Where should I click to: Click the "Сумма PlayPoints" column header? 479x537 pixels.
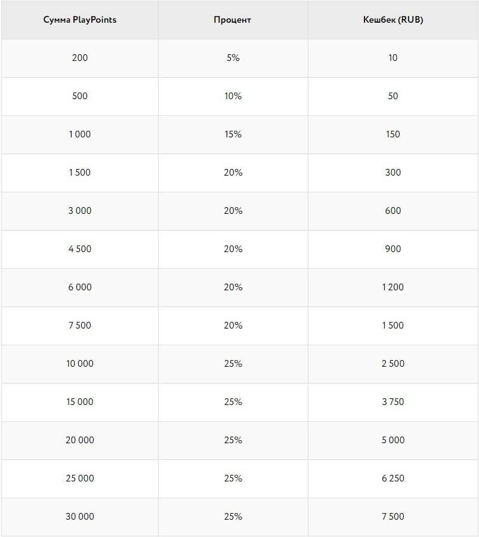point(80,20)
